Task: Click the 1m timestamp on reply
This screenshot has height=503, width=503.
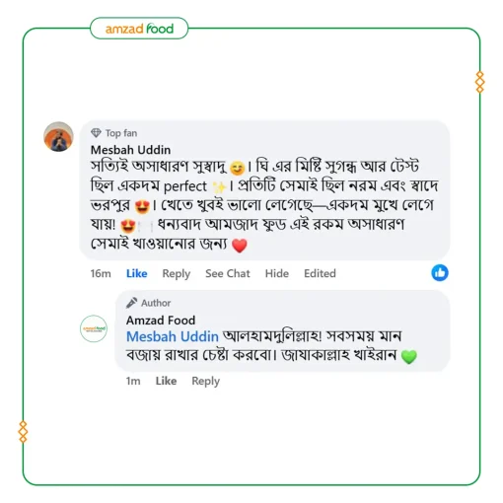Action: tap(133, 381)
